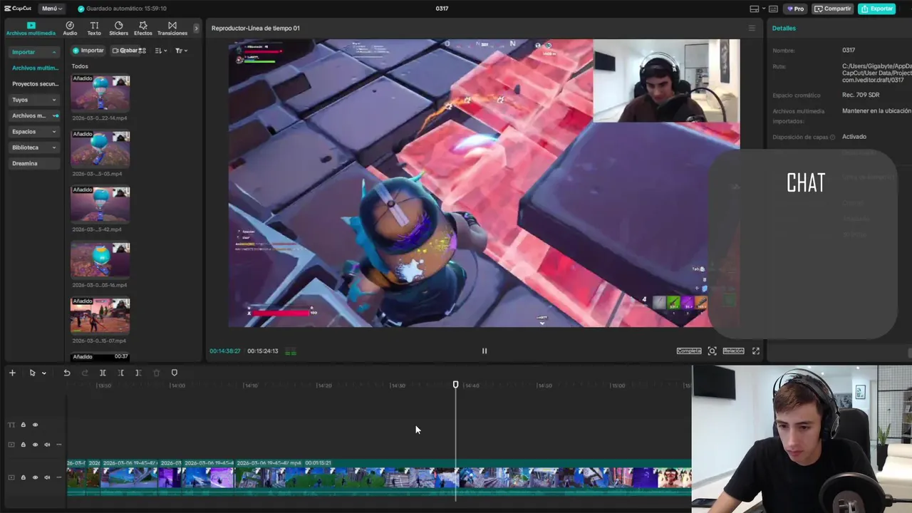Hide the main video track
The height and width of the screenshot is (513, 912).
[x=35, y=477]
